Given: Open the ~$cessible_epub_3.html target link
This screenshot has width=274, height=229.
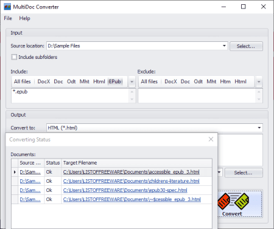Looking at the screenshot, I should [x=132, y=199].
